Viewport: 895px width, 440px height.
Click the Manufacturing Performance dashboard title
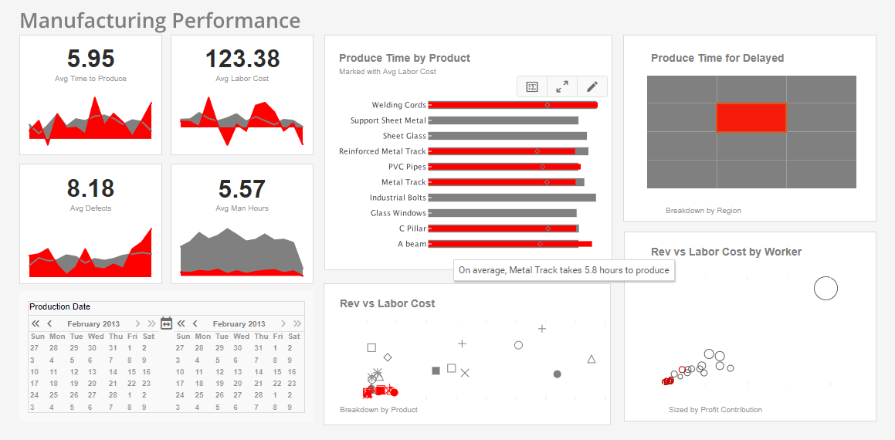(x=161, y=21)
